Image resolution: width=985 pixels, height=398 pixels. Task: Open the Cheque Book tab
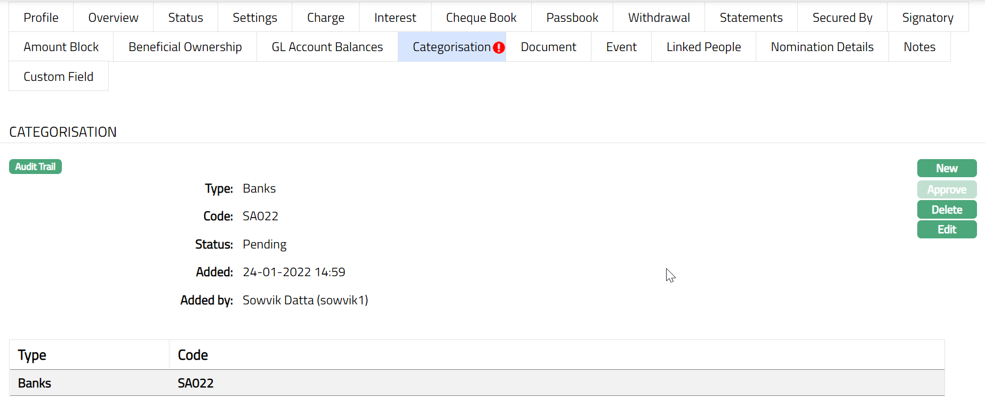coord(481,18)
